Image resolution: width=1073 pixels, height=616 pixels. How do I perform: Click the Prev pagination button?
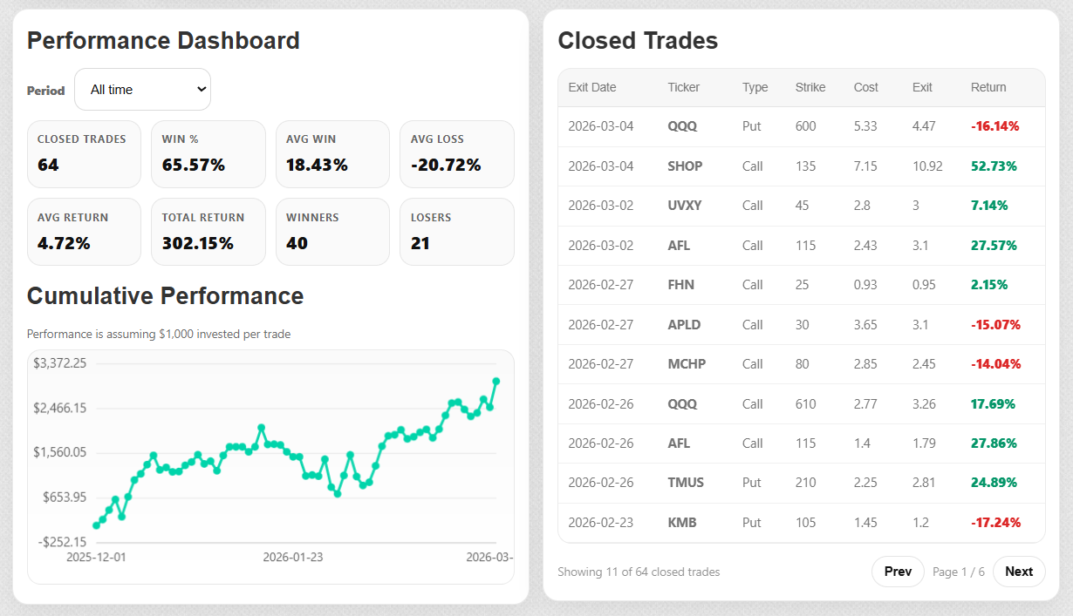pos(898,572)
